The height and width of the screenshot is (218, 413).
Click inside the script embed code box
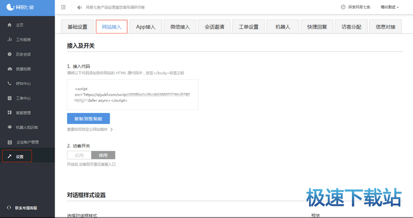tap(133, 95)
